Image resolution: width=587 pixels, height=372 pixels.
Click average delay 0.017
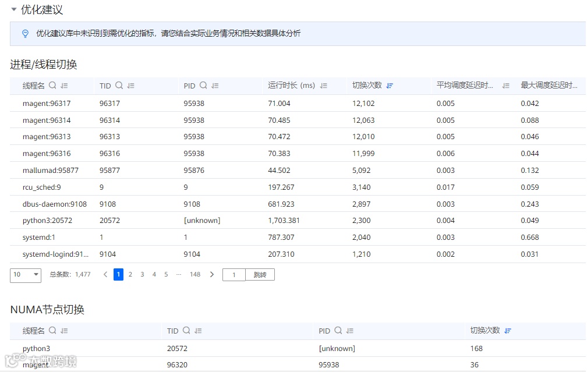pos(445,187)
